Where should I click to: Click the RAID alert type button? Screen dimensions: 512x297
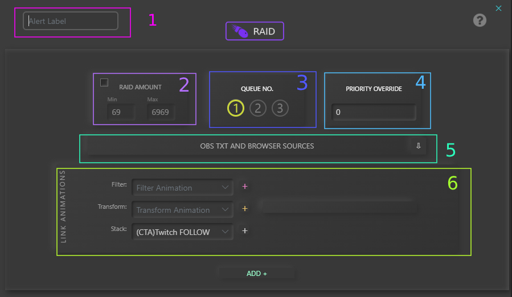(255, 31)
